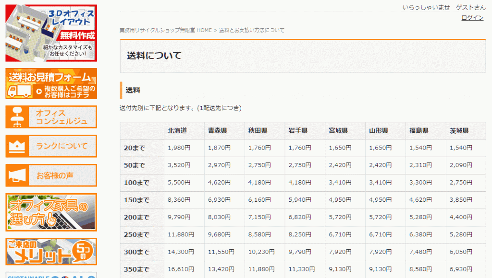Click the 送料とお支払い方法について breadcrumb text
This screenshot has width=492, height=278.
point(252,30)
